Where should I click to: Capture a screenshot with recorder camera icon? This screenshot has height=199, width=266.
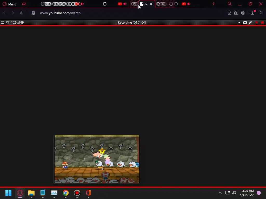(245, 22)
